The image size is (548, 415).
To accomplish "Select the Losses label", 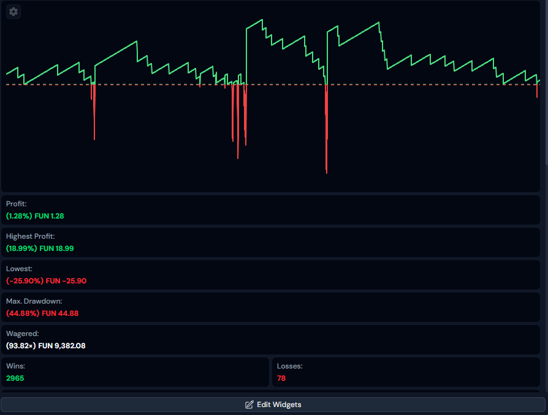I will click(289, 366).
